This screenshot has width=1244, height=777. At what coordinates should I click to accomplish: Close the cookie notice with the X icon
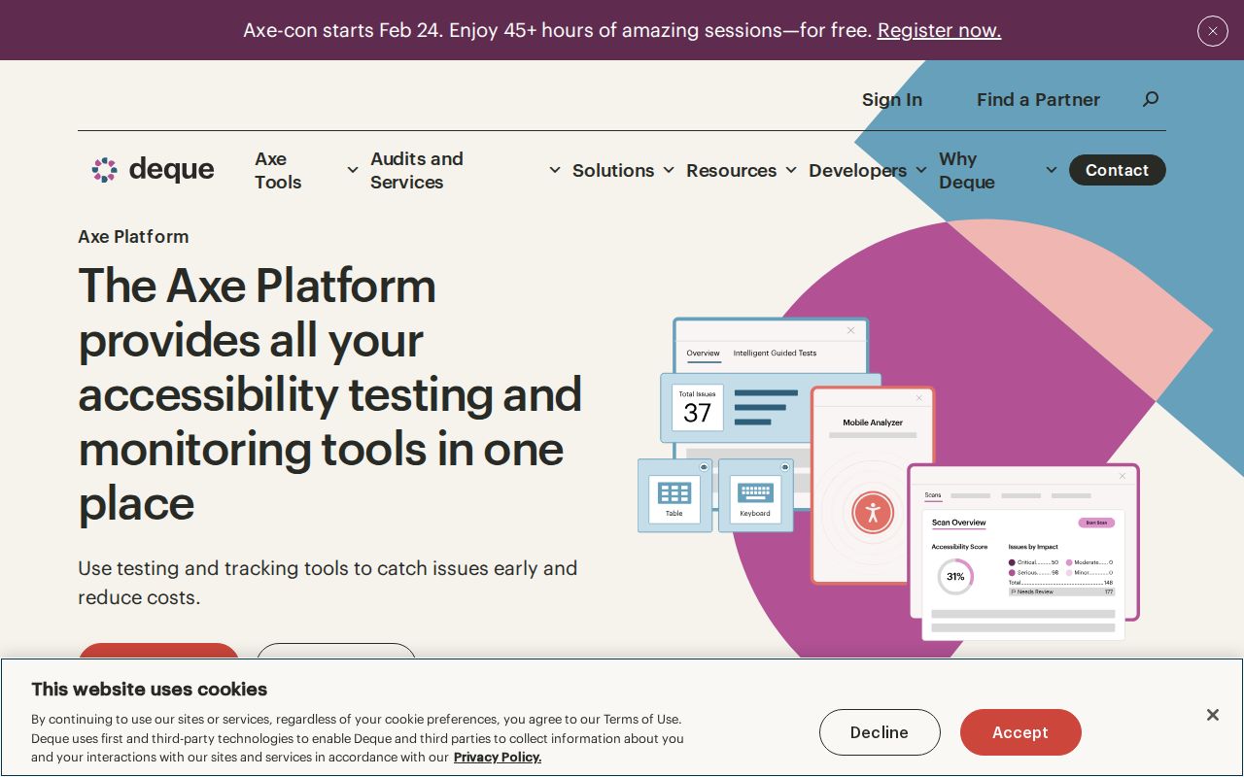1212,715
